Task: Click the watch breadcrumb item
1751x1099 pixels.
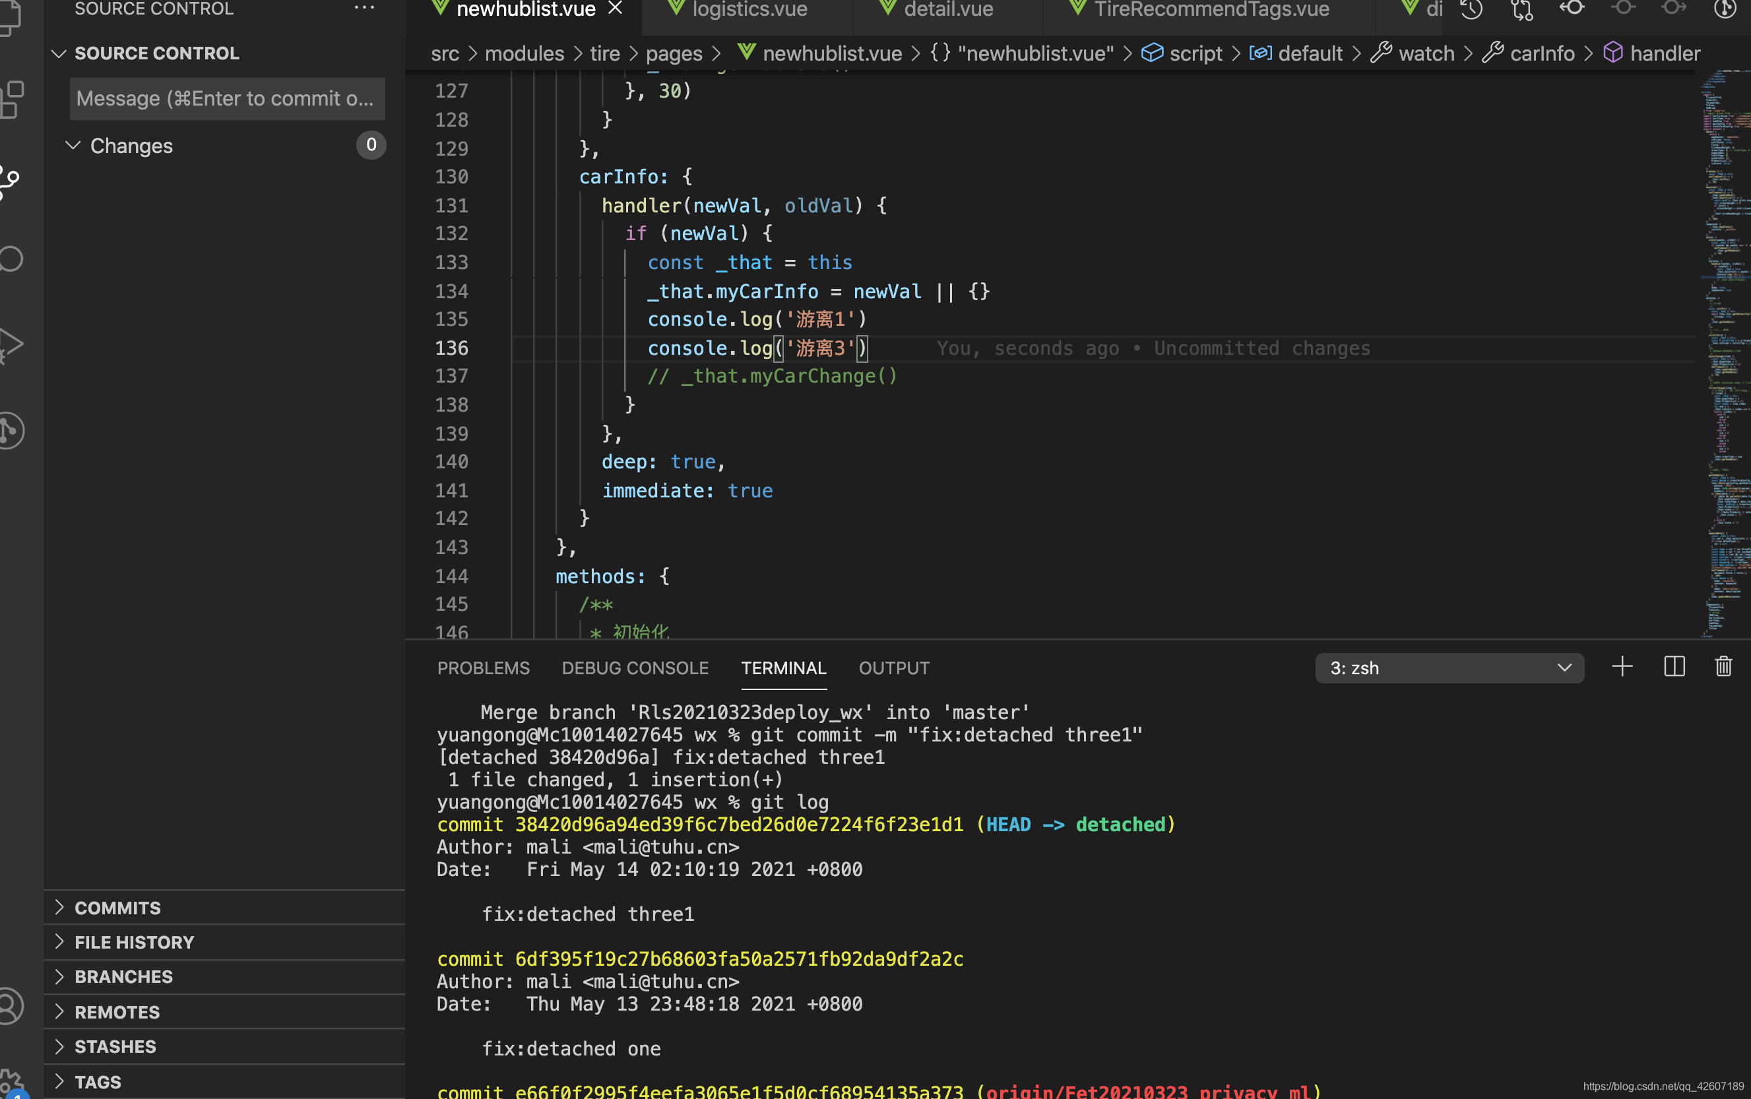Action: [x=1425, y=54]
